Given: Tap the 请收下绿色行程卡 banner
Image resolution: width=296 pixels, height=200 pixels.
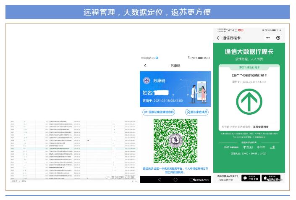Looking at the screenshot, I should point(249,67).
